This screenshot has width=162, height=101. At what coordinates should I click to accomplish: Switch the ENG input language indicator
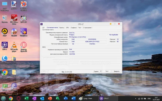[149, 99]
